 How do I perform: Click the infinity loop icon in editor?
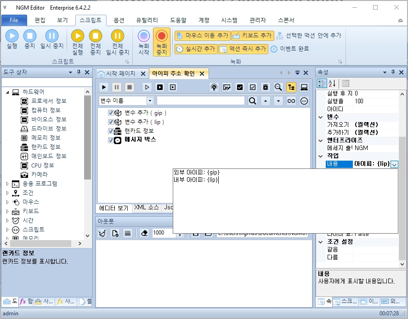[291, 101]
